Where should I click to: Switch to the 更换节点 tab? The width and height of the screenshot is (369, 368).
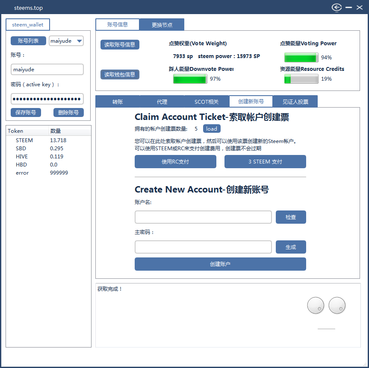click(162, 25)
